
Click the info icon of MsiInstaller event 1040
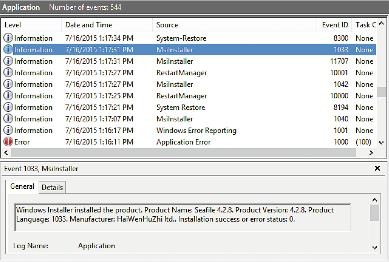[8, 118]
